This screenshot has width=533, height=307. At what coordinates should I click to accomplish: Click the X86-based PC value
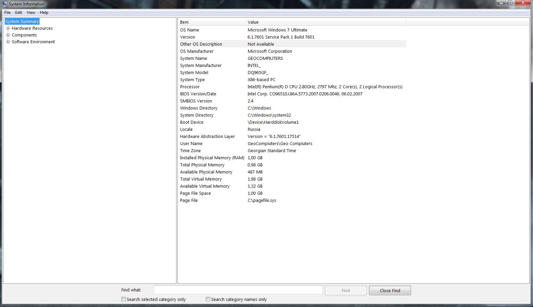point(262,80)
